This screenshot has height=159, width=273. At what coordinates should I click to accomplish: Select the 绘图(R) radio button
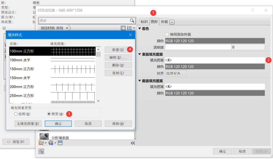(x=16, y=114)
